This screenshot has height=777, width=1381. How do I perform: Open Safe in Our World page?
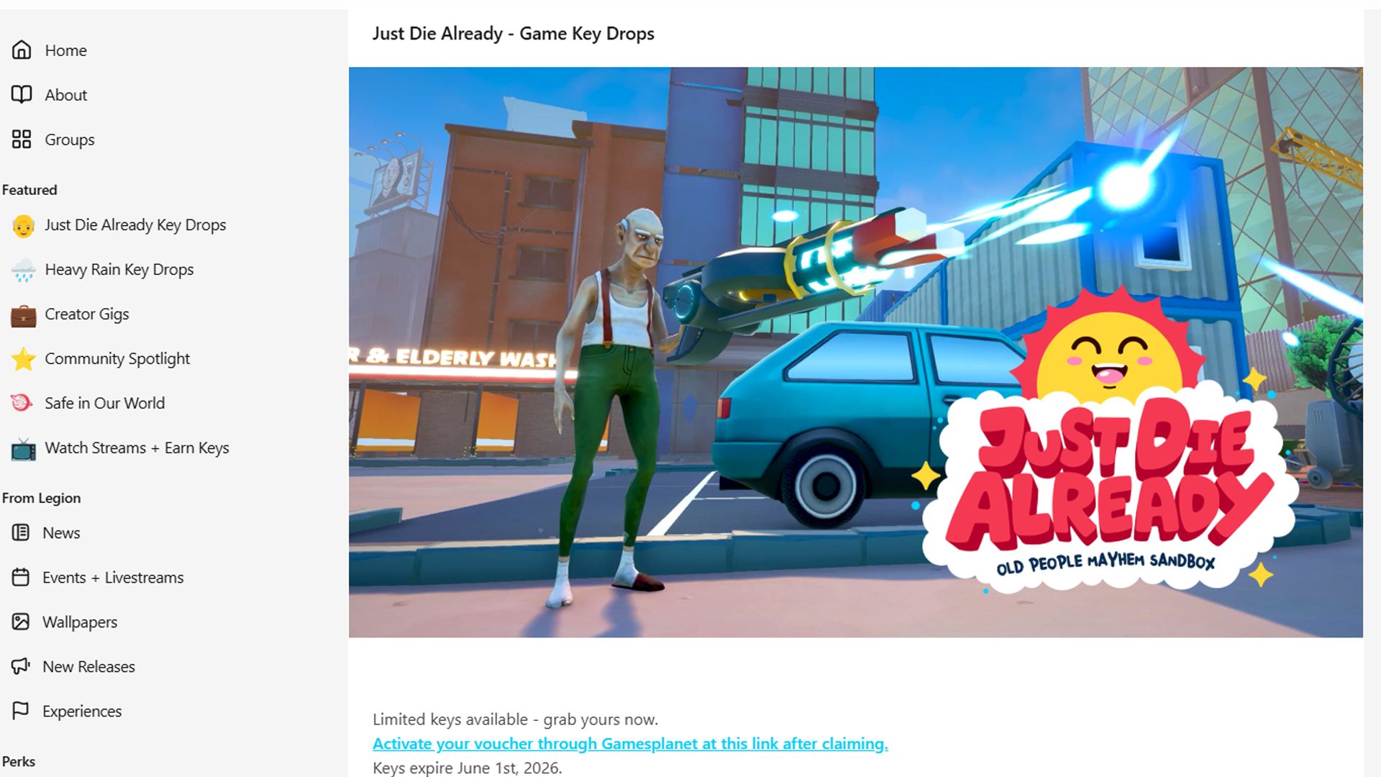[104, 403]
